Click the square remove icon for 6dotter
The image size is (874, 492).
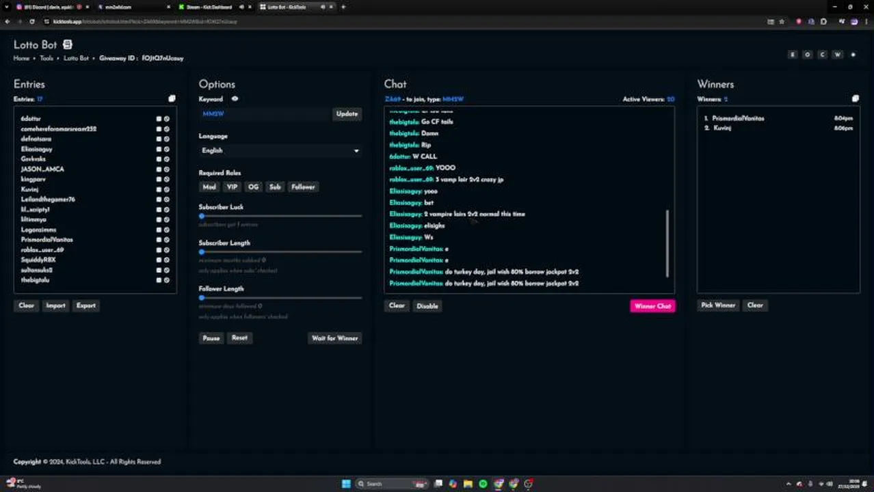click(x=159, y=119)
